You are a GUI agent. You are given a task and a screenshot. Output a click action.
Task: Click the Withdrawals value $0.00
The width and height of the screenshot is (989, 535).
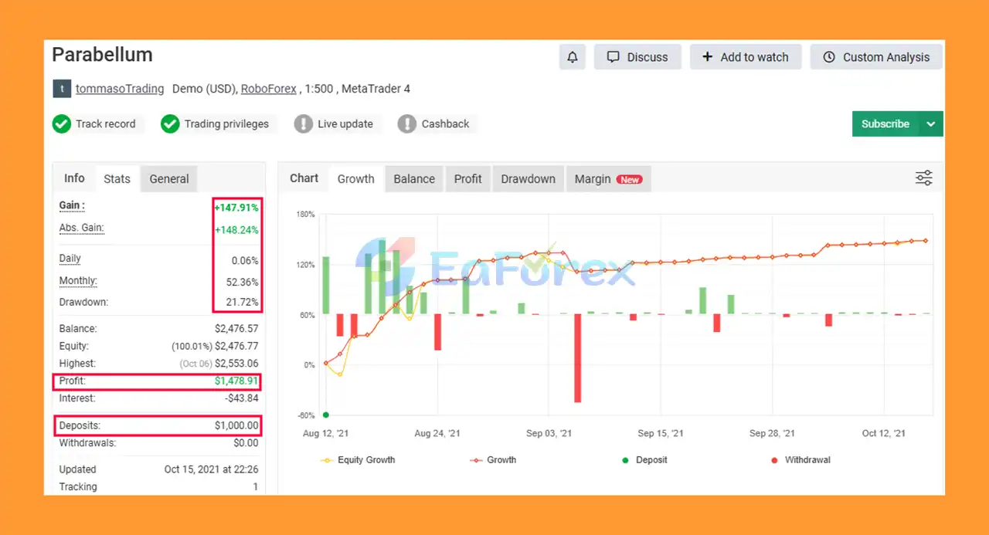(x=246, y=443)
